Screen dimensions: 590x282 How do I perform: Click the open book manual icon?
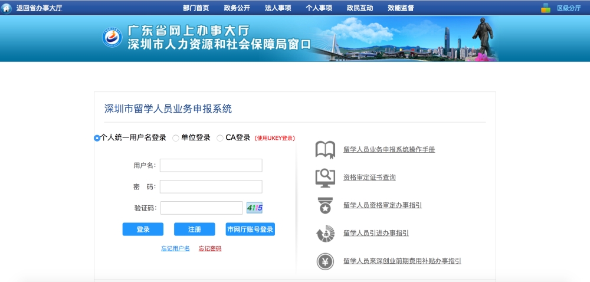(325, 150)
